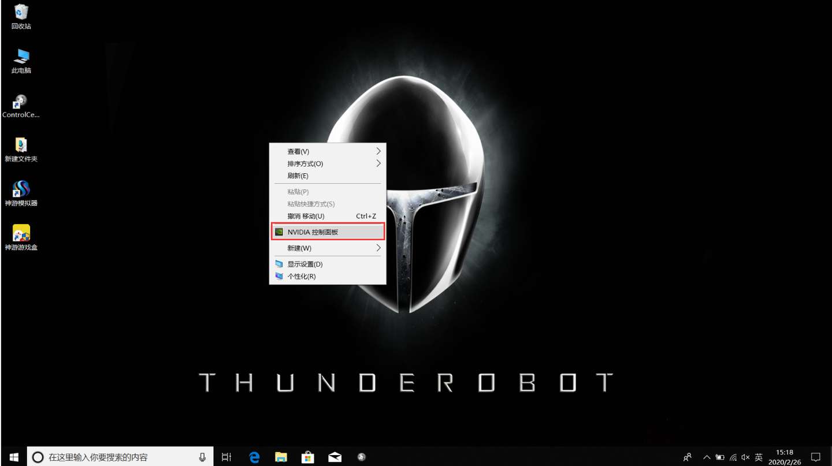Expand the 查看(V) submenu
Viewport: 832px width, 466px height.
tap(328, 151)
